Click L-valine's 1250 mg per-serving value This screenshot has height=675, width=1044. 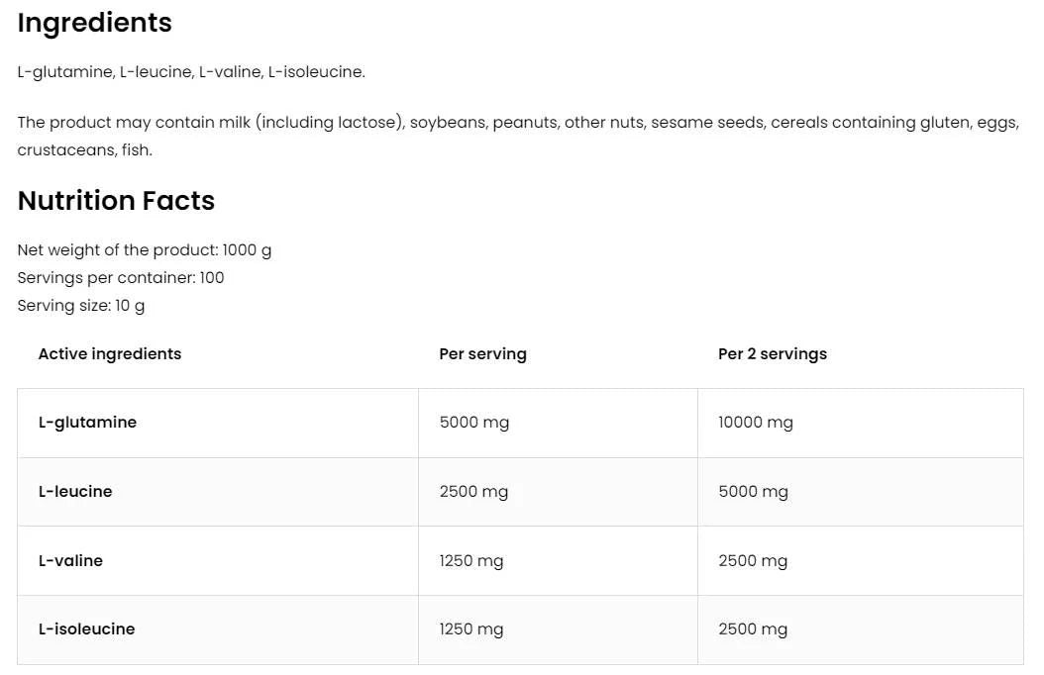(471, 560)
